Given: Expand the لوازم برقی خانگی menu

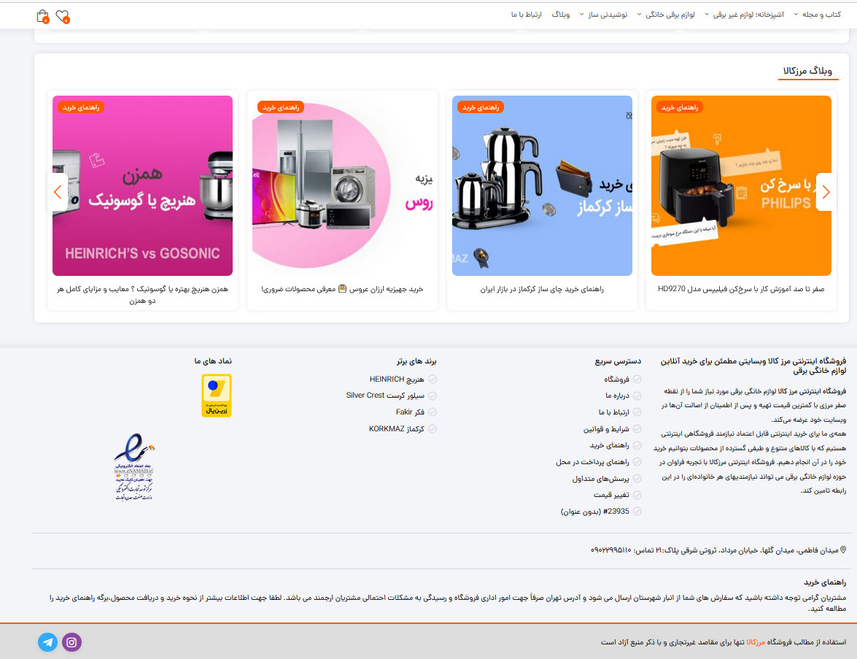Looking at the screenshot, I should click(670, 15).
